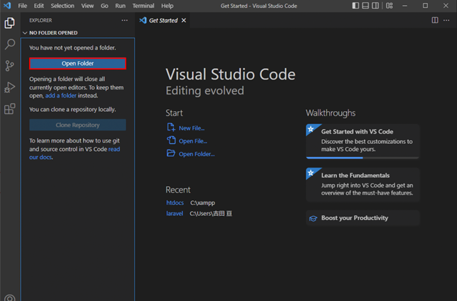Viewport: 457px width, 301px height.
Task: Open Explorer Views and More Actions ellipsis
Action: 125,20
